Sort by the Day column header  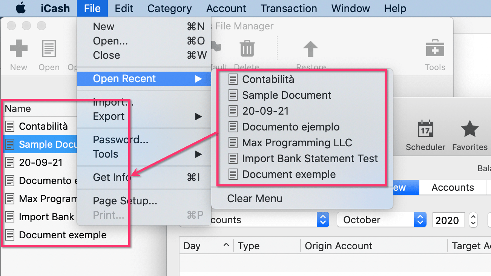(206, 246)
